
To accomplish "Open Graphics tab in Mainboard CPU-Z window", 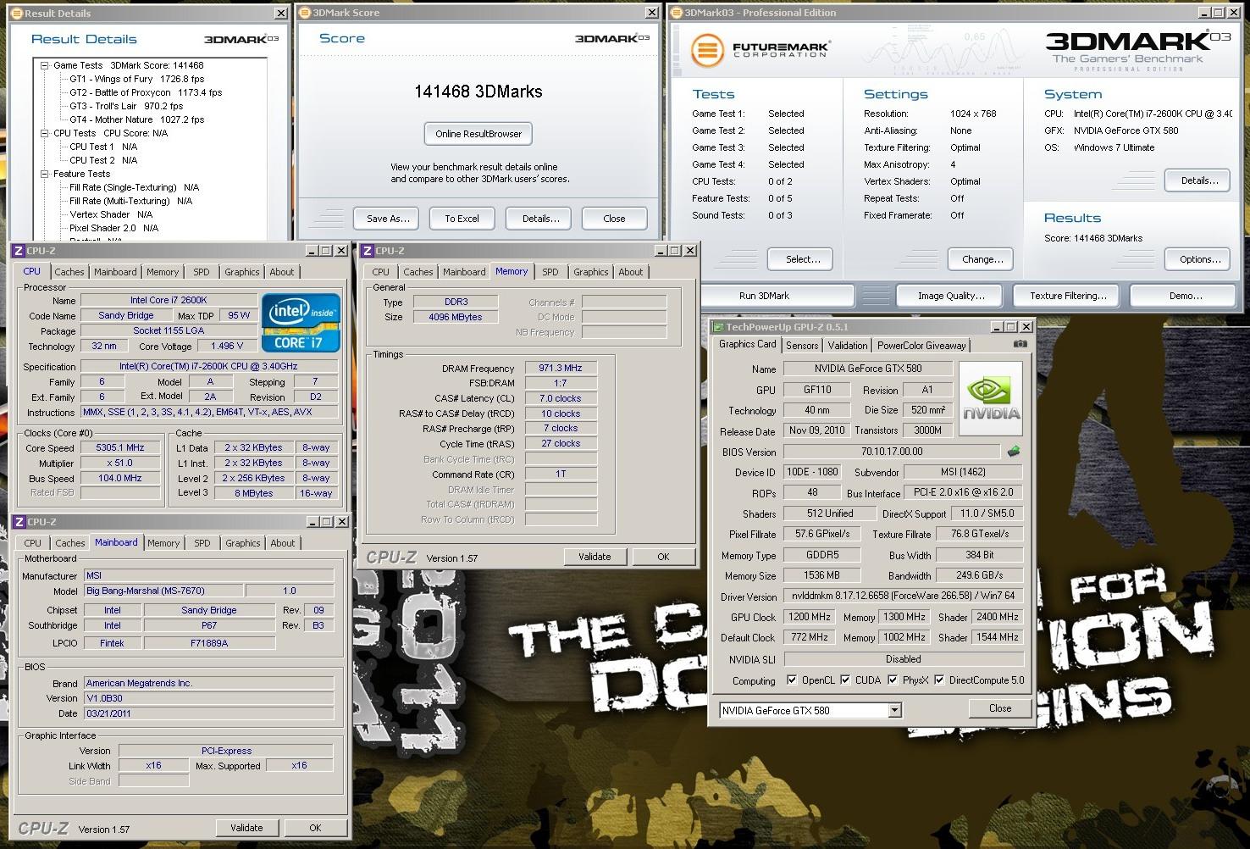I will point(243,543).
